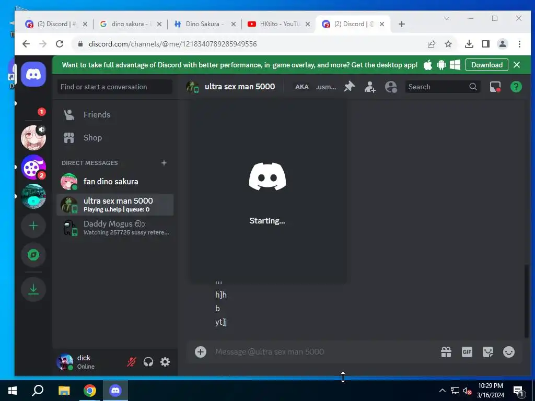Open Discord home direct messages button
Screen dimensions: 535x401
(33, 74)
